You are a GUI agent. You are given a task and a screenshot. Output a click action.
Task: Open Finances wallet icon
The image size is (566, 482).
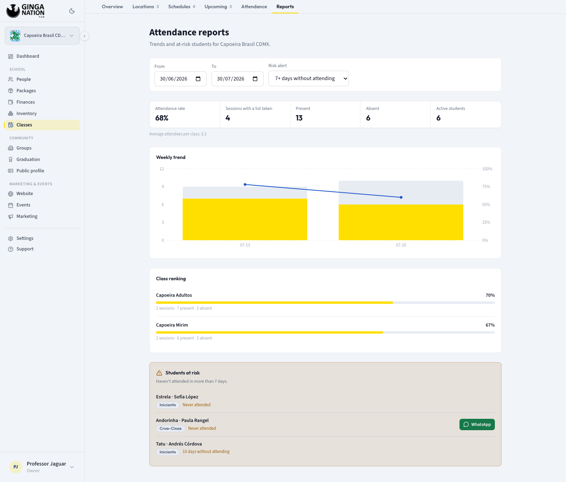point(11,102)
